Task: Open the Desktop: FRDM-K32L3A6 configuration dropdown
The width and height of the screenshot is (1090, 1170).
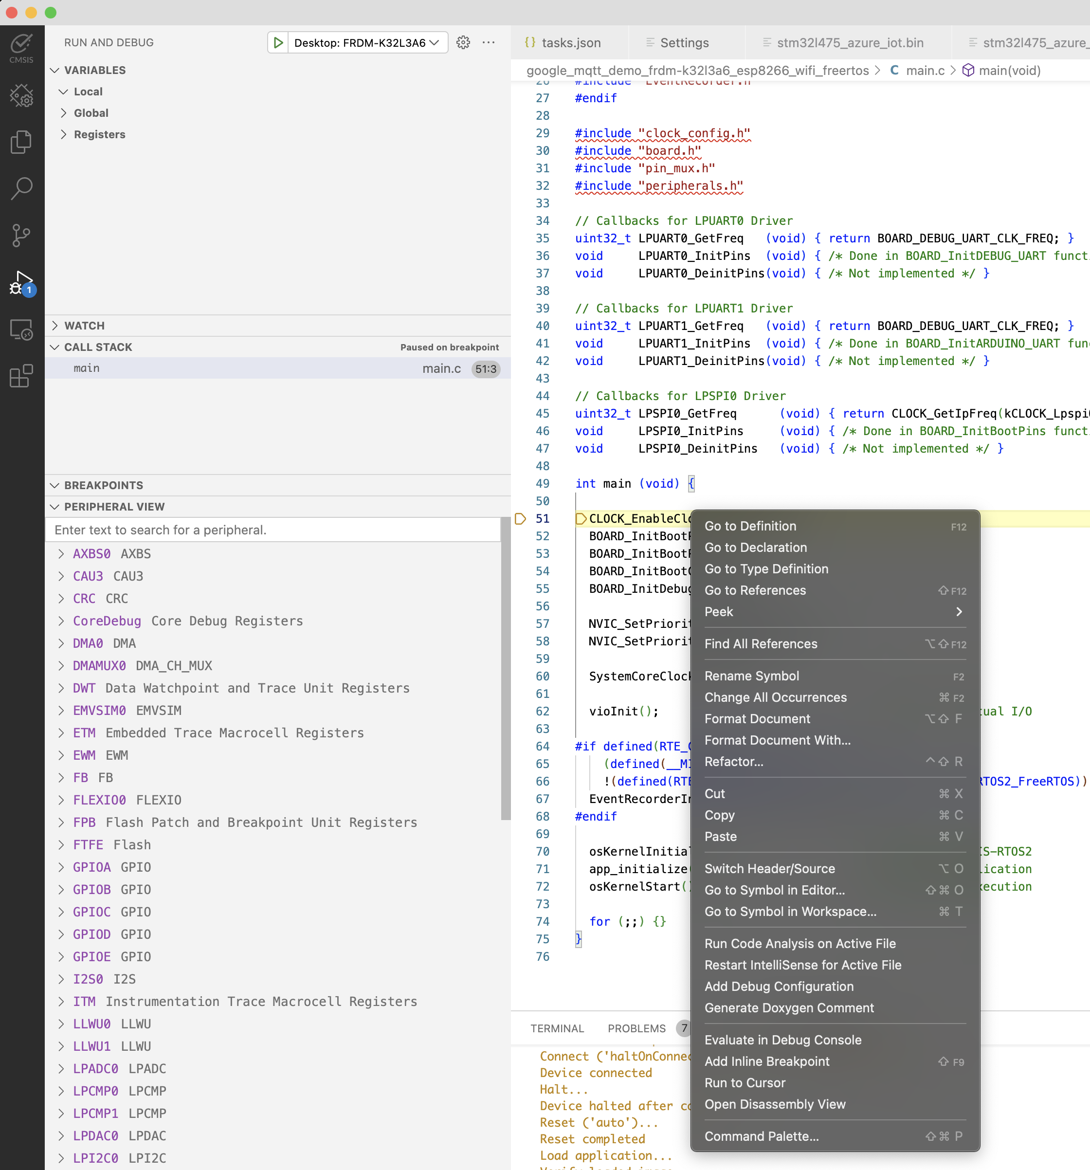Action: pos(367,43)
